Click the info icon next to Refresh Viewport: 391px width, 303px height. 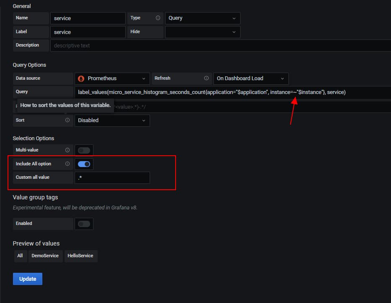pos(206,78)
